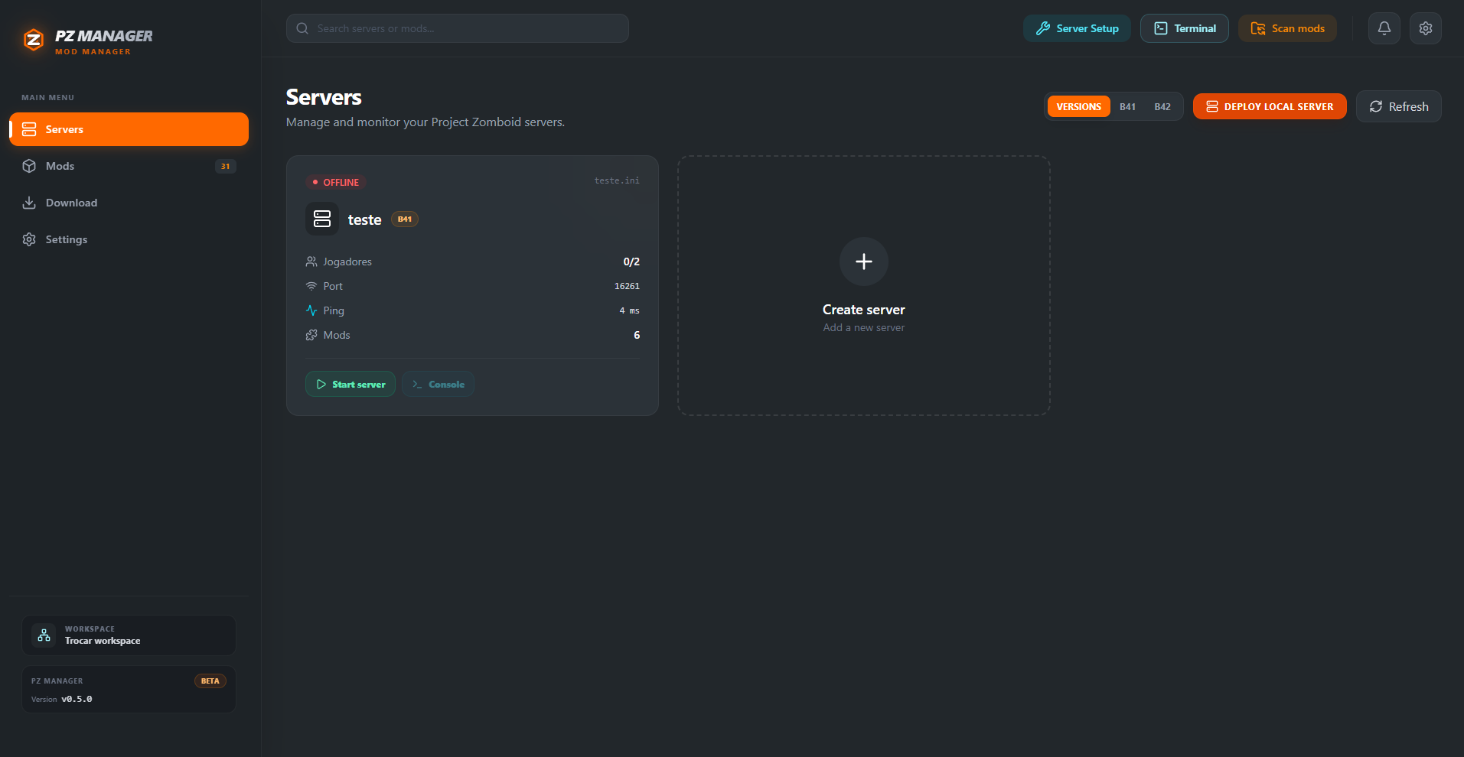Click the Settings gear icon in sidebar
The height and width of the screenshot is (757, 1464).
[x=29, y=239]
